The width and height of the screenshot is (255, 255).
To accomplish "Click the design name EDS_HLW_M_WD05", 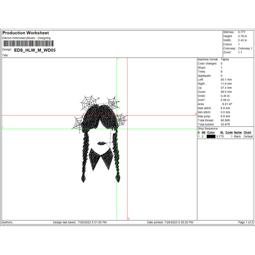I will [35, 50].
